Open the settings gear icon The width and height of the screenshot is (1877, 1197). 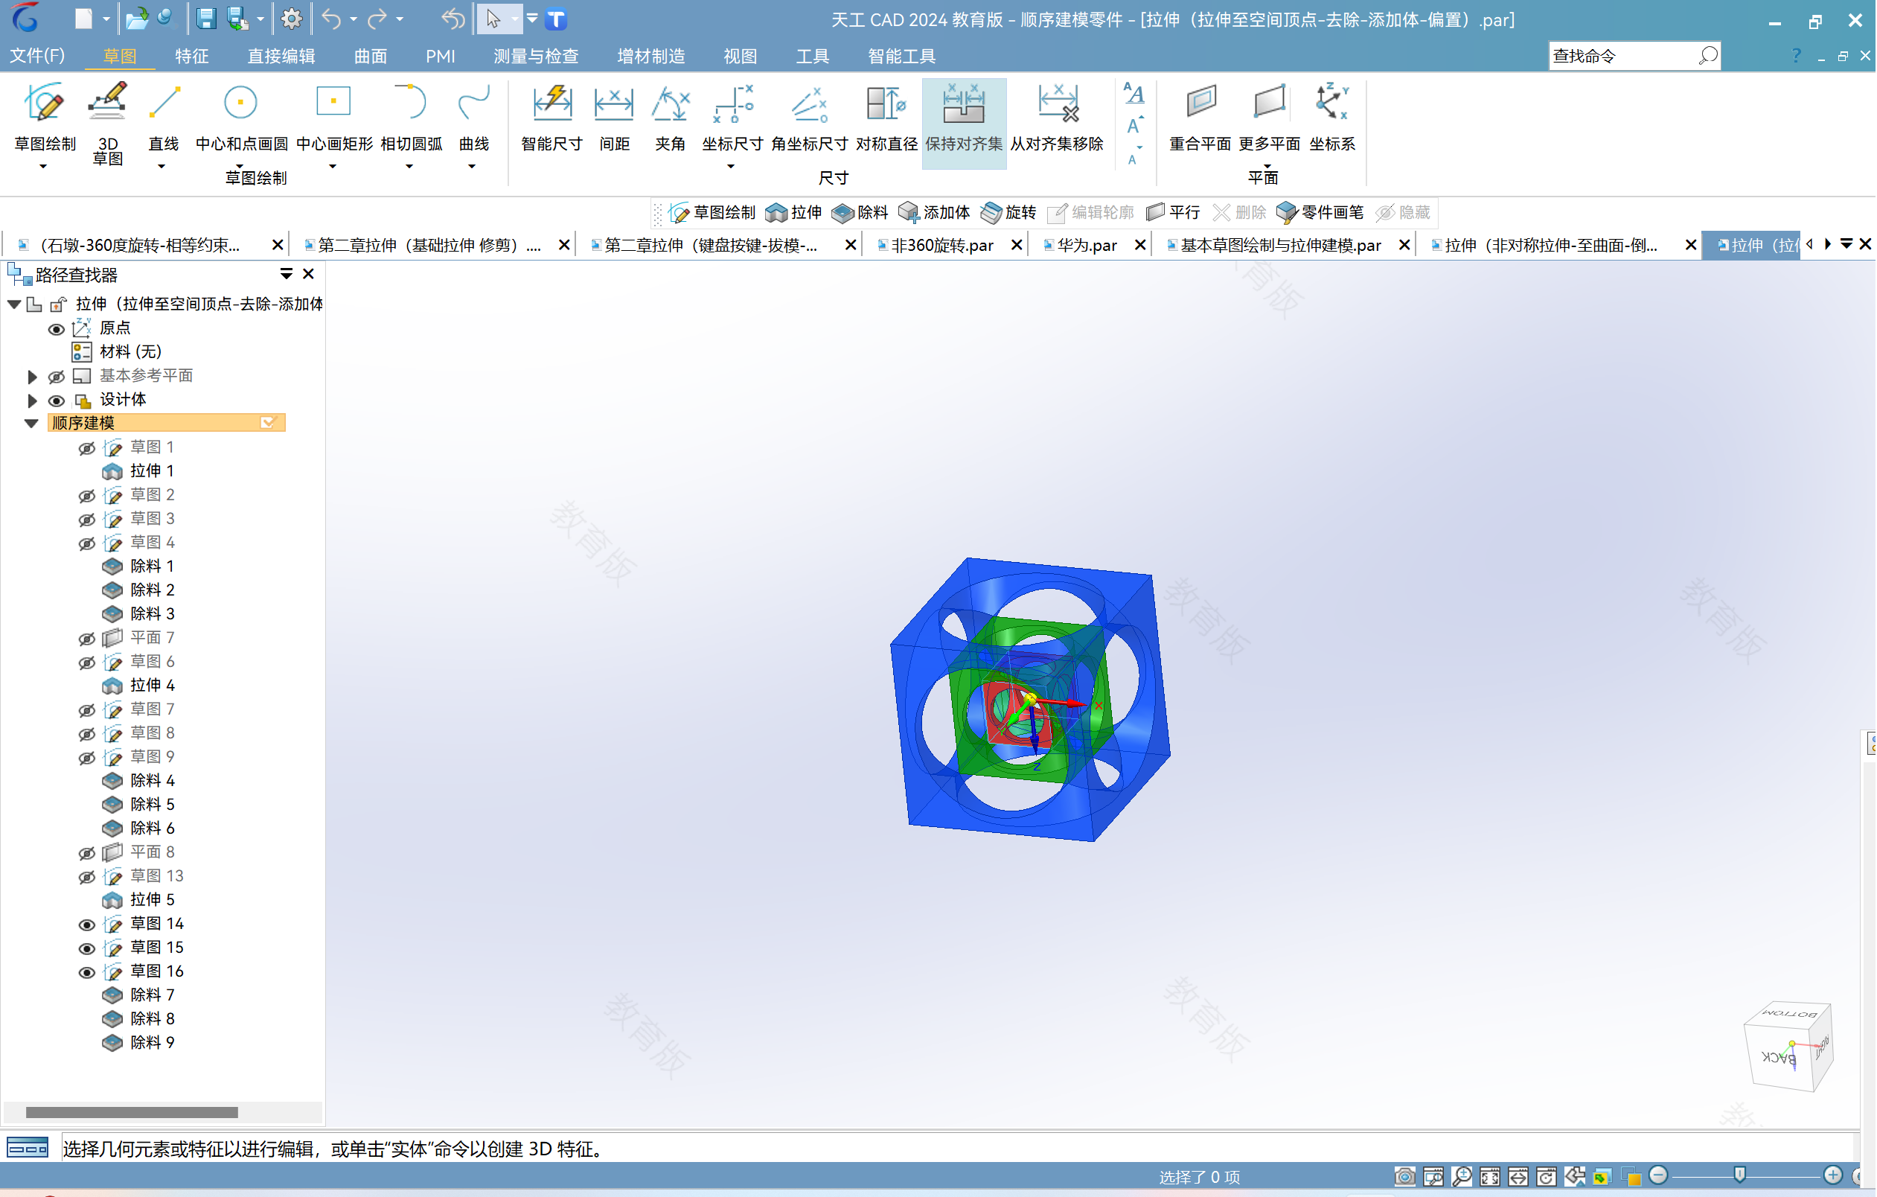click(292, 19)
